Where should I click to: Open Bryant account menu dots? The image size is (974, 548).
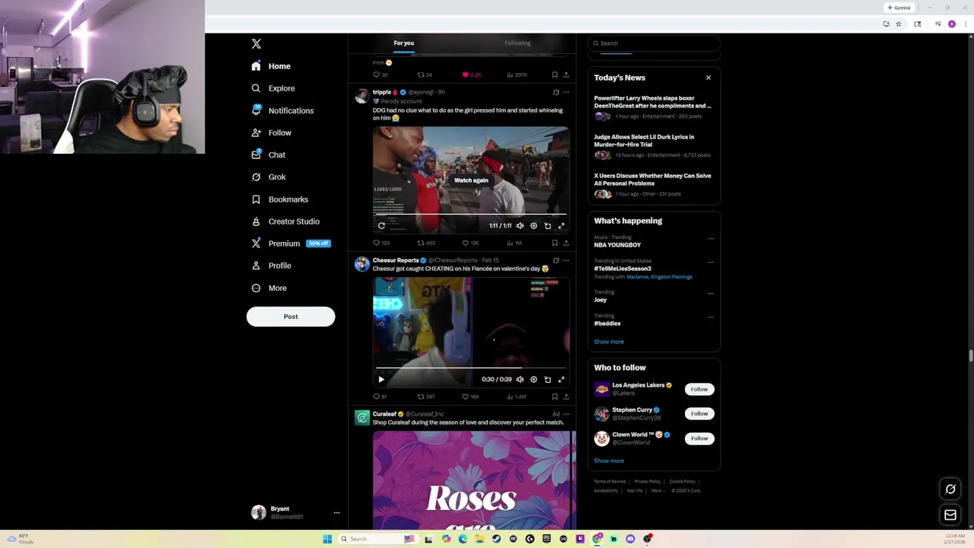(x=336, y=513)
